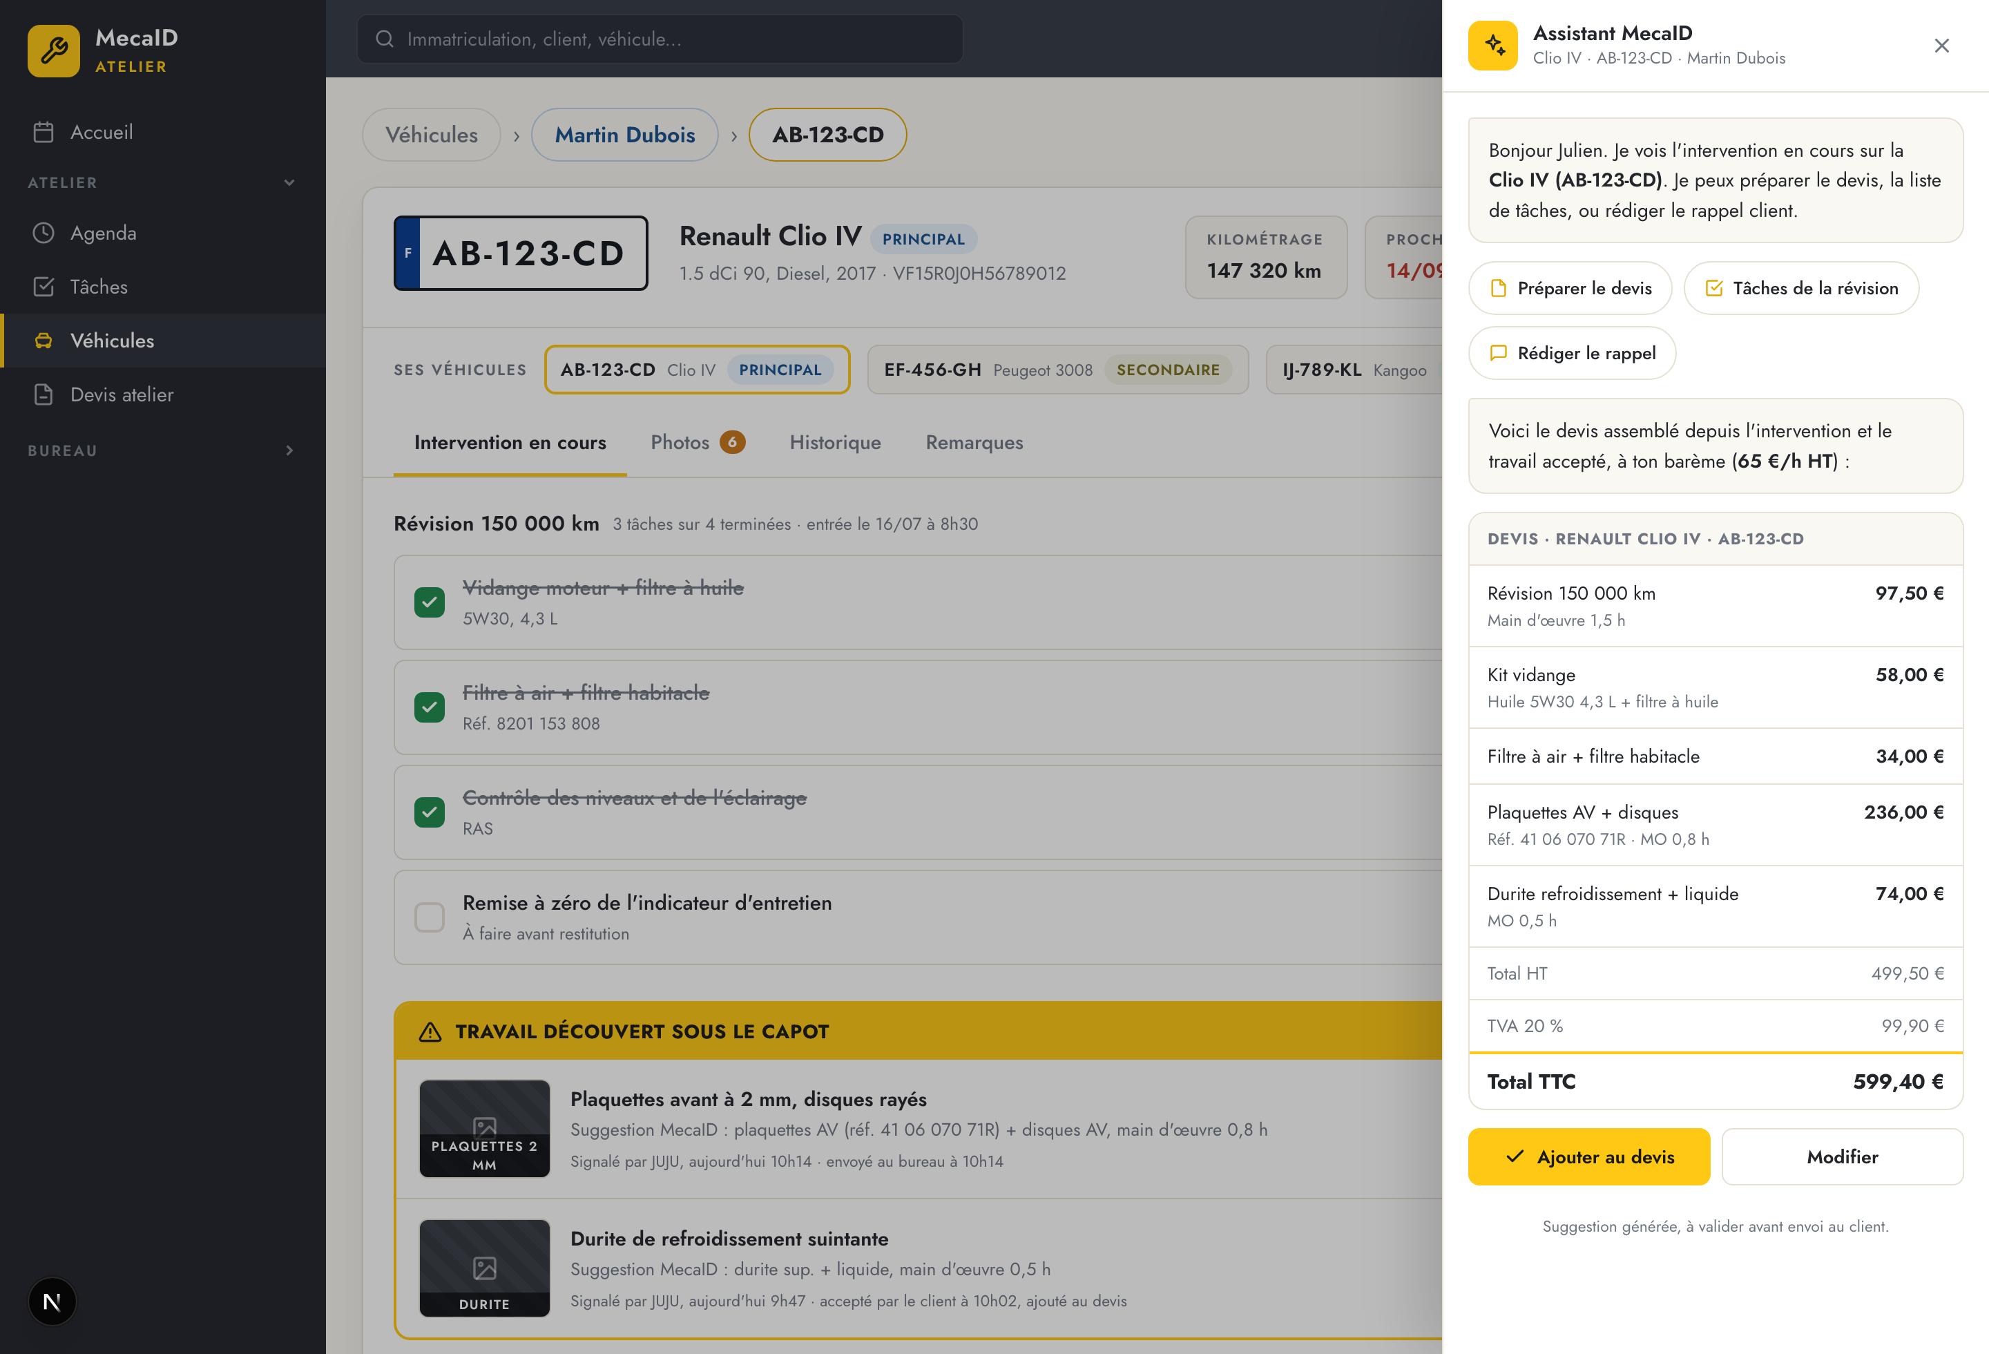
Task: Click the Total TTC 599,40 € row
Action: [1715, 1082]
